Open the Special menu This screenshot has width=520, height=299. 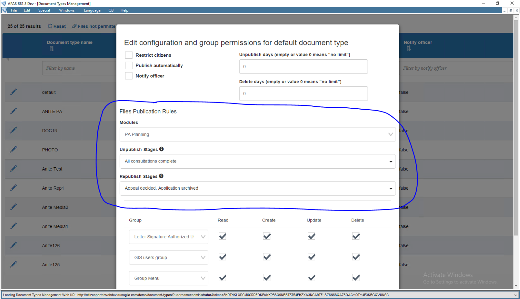point(44,10)
